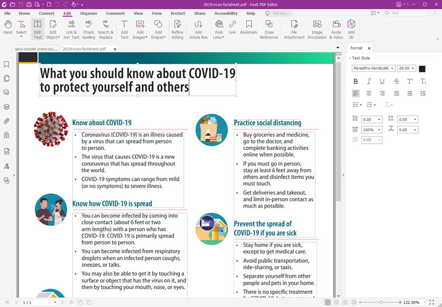Zoom out with the minus button
The height and width of the screenshot is (307, 442).
pos(360,302)
